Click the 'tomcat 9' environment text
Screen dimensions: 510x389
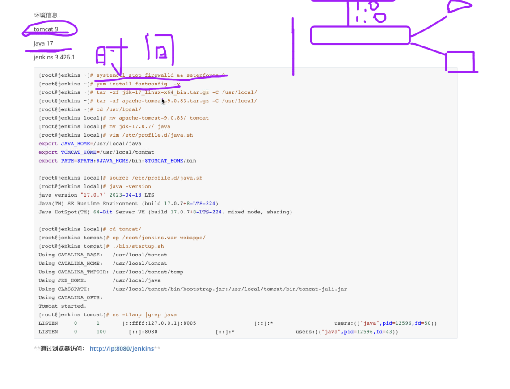click(46, 29)
